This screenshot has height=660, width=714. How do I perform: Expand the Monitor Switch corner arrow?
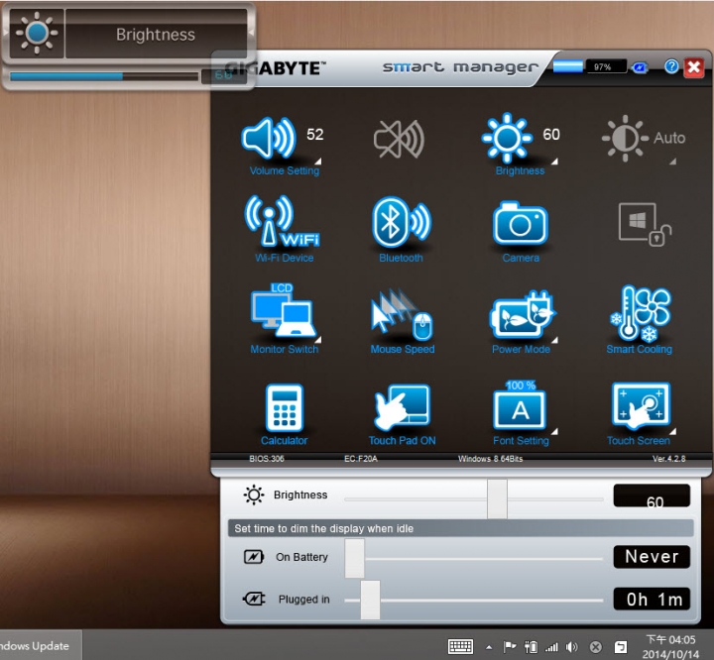tap(318, 340)
